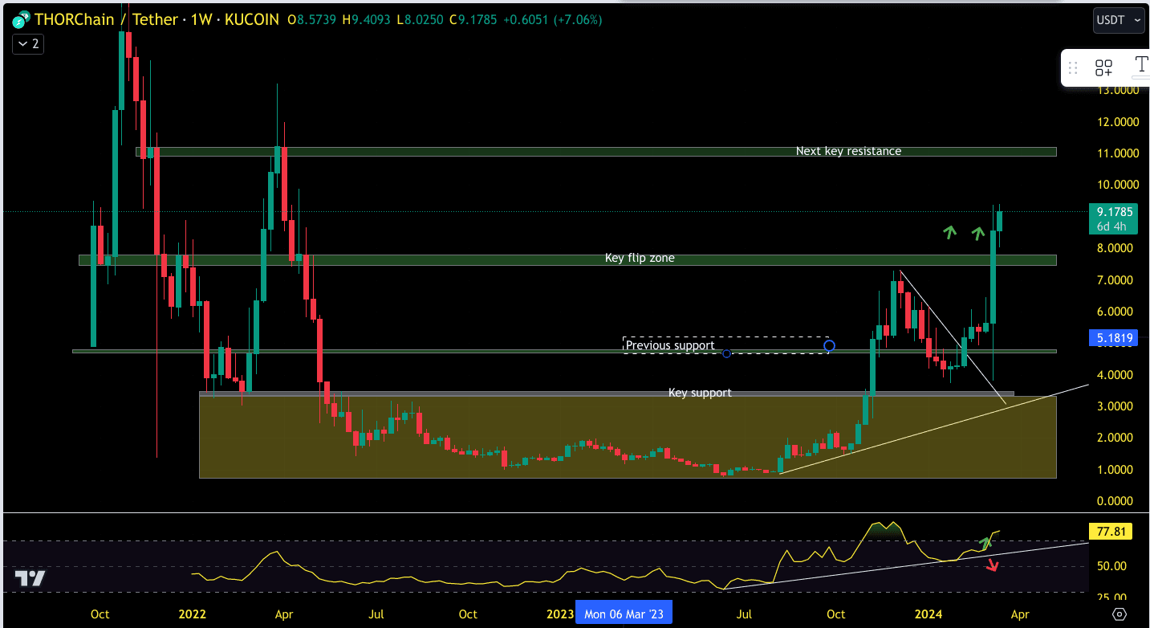Open the drawing templates icon in floating toolbar
Image resolution: width=1150 pixels, height=628 pixels.
1103,67
